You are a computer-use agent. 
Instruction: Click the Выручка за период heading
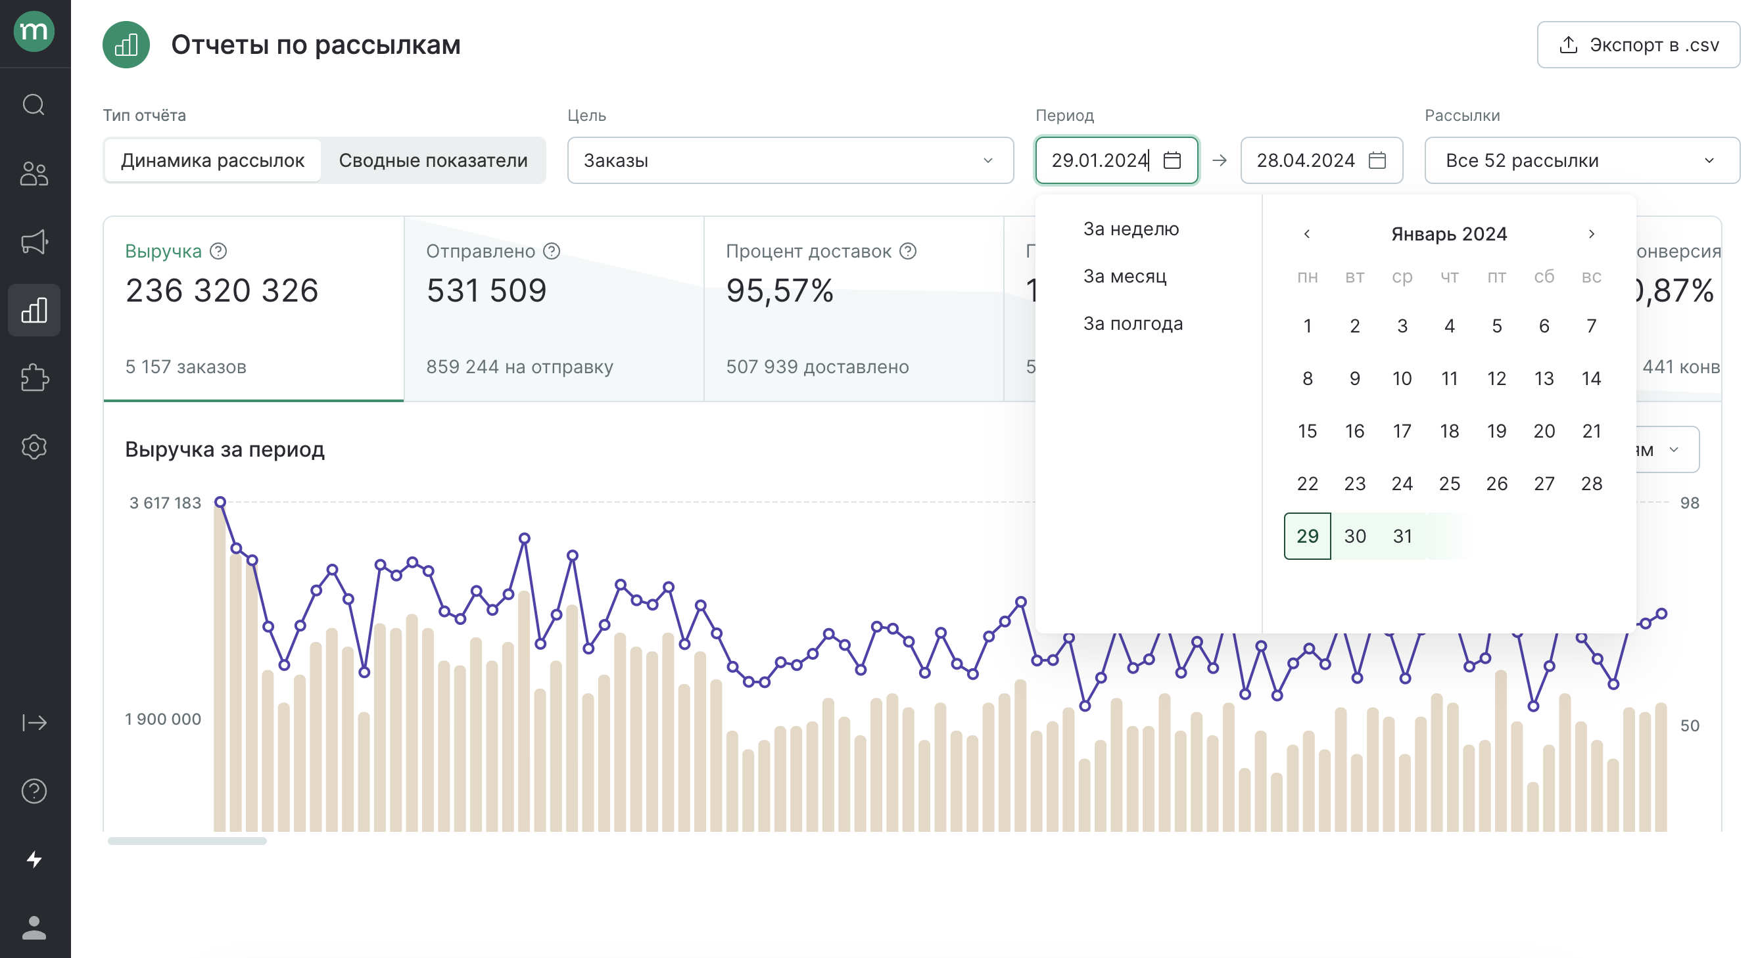225,449
